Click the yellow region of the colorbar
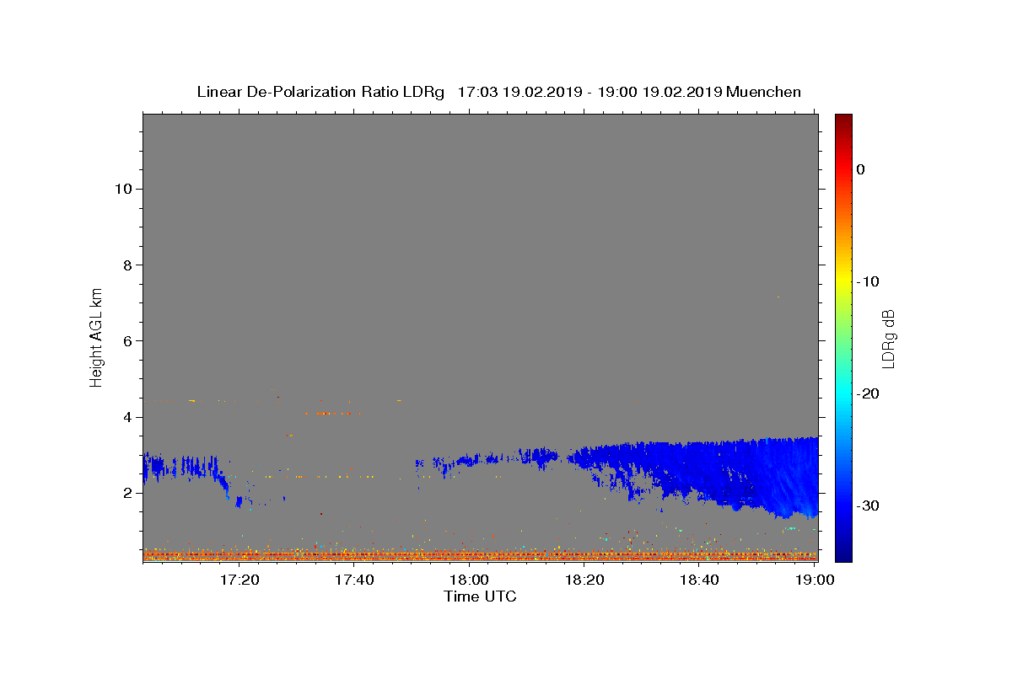Image resolution: width=1012 pixels, height=674 pixels. [x=843, y=281]
